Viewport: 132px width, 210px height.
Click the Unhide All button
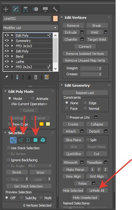pyautogui.click(x=97, y=191)
